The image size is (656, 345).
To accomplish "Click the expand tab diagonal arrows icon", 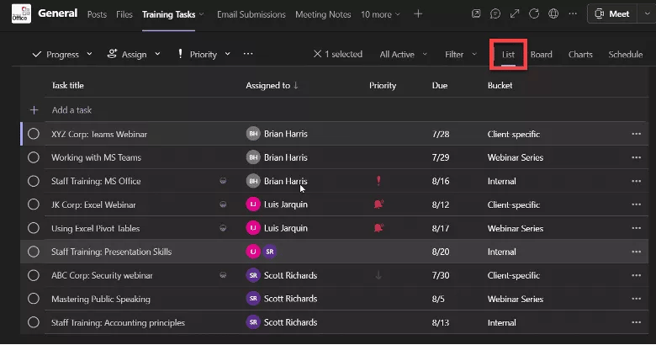I will 515,13.
